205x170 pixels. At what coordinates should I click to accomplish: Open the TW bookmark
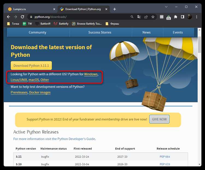pyautogui.click(x=27, y=24)
